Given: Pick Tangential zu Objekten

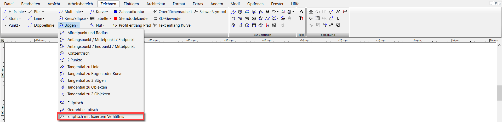Looking at the screenshot, I should tap(101, 87).
